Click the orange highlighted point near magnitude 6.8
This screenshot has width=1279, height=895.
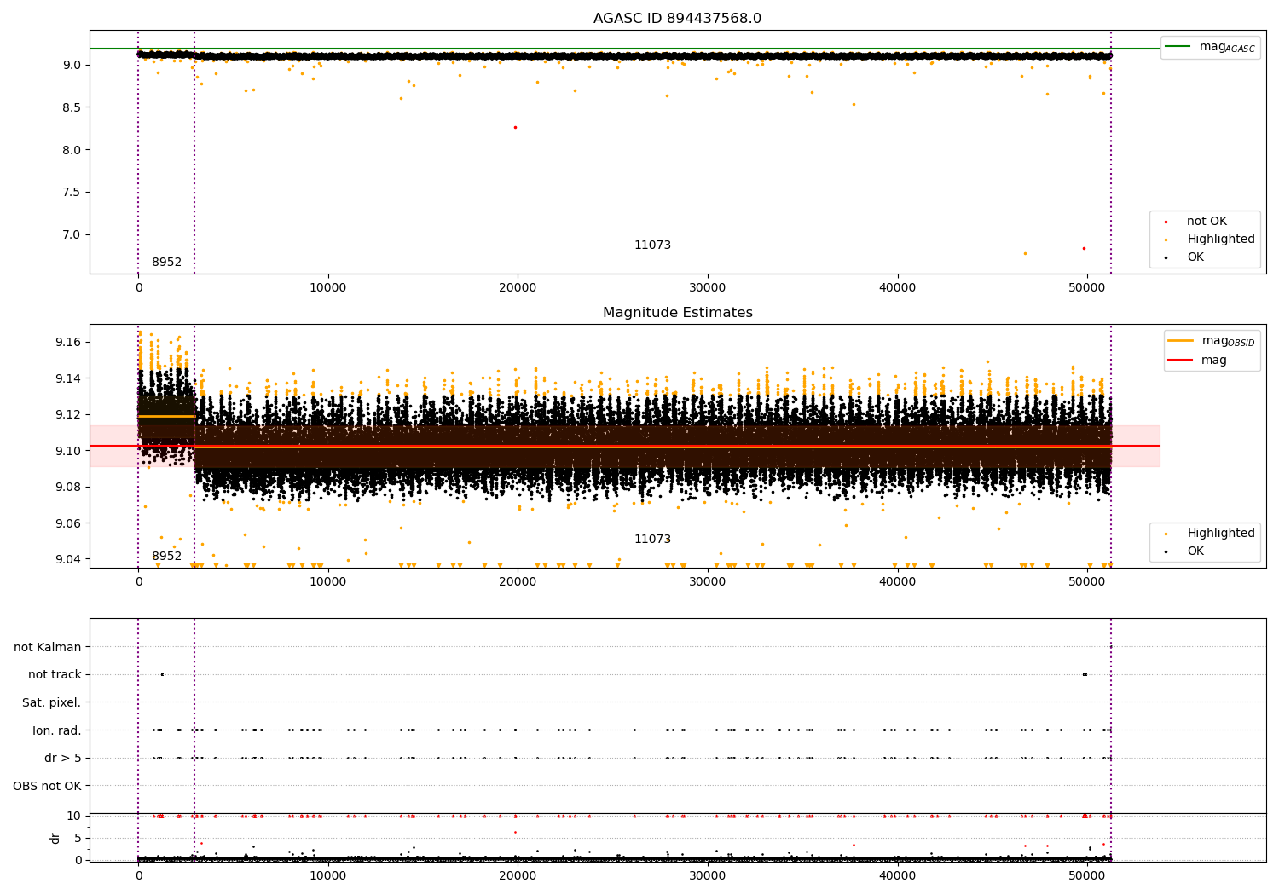point(1025,253)
